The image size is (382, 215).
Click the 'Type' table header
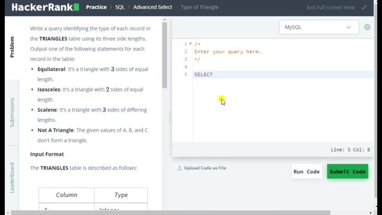[x=121, y=195]
